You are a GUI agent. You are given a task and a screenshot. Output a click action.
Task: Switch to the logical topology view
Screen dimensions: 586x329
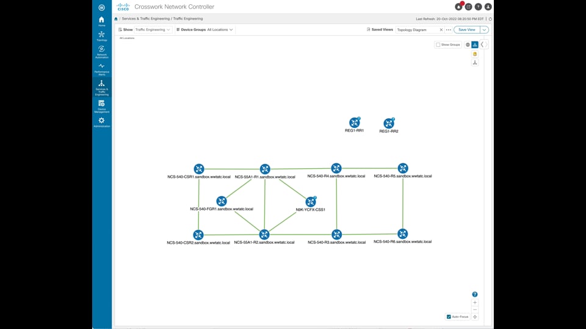[x=475, y=44]
